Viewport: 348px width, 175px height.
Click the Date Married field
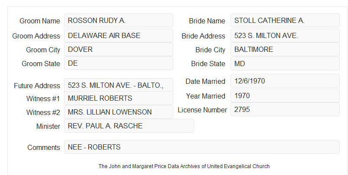click(285, 81)
